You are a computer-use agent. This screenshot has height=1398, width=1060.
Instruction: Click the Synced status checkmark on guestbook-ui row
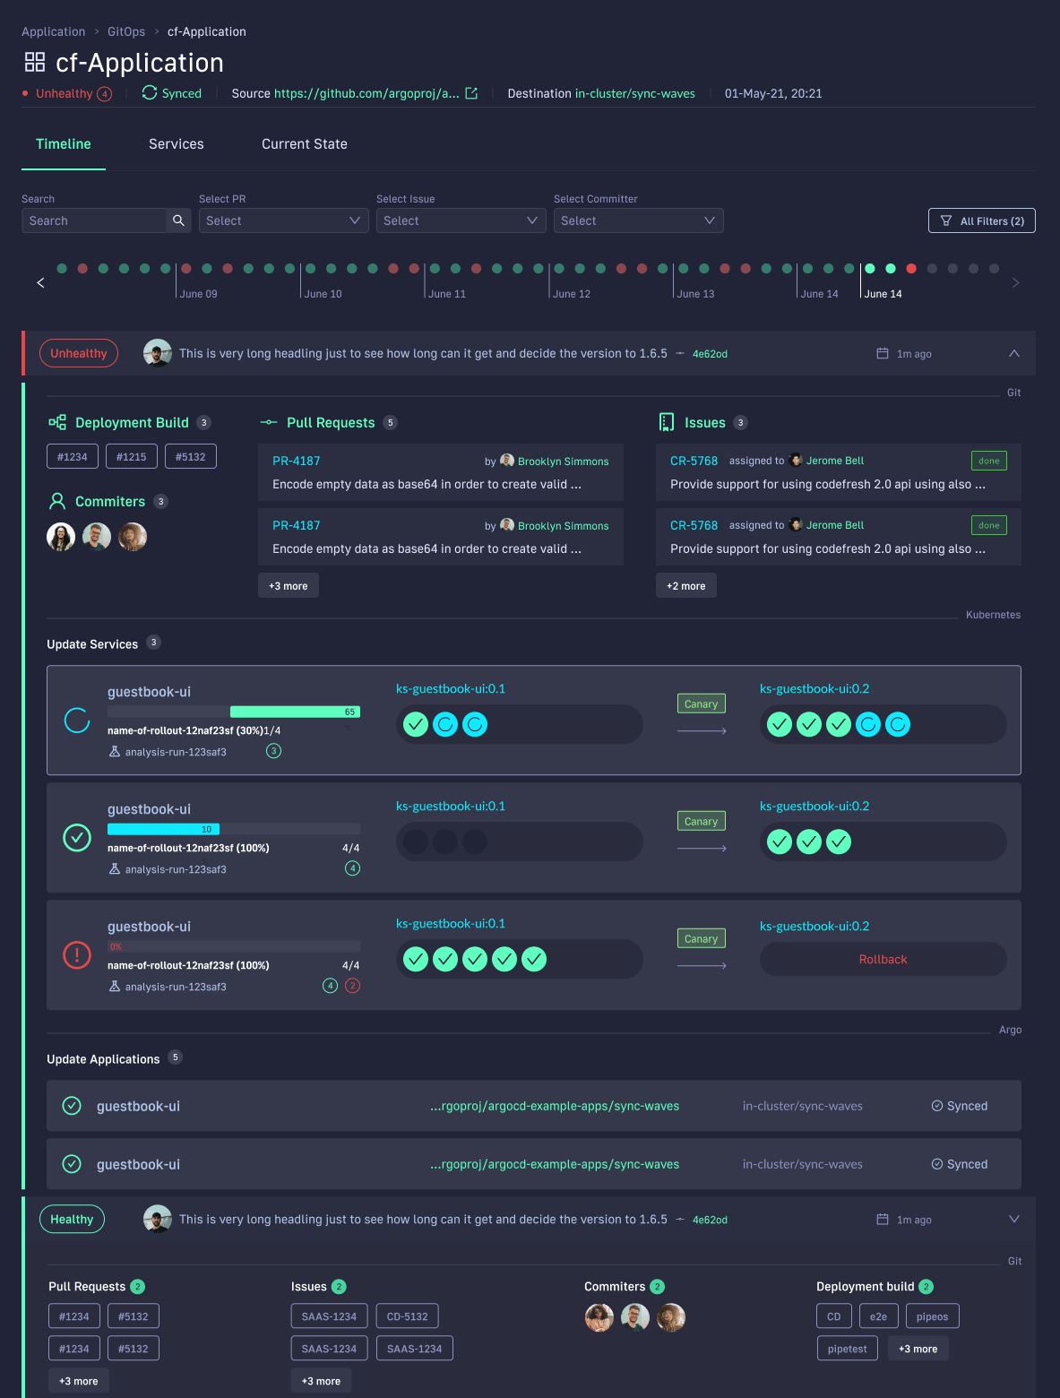(x=936, y=1105)
